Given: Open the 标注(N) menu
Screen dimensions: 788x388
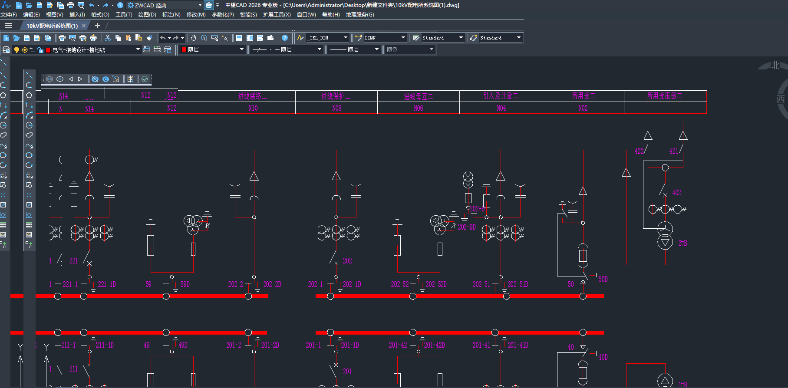Looking at the screenshot, I should coord(171,15).
